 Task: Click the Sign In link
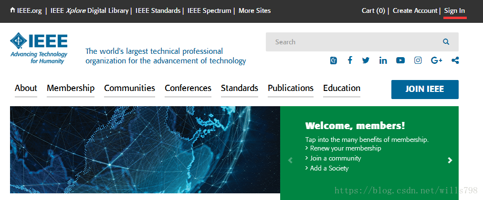coord(454,11)
